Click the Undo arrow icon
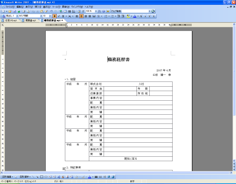The height and width of the screenshot is (184, 236). 52,11
